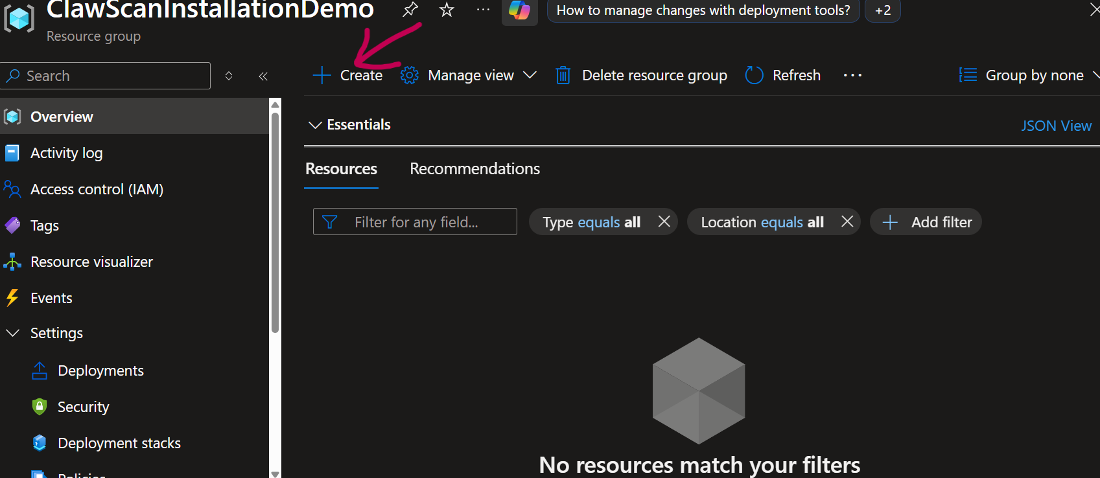Click the Create button label
Image resolution: width=1100 pixels, height=478 pixels.
(x=361, y=76)
